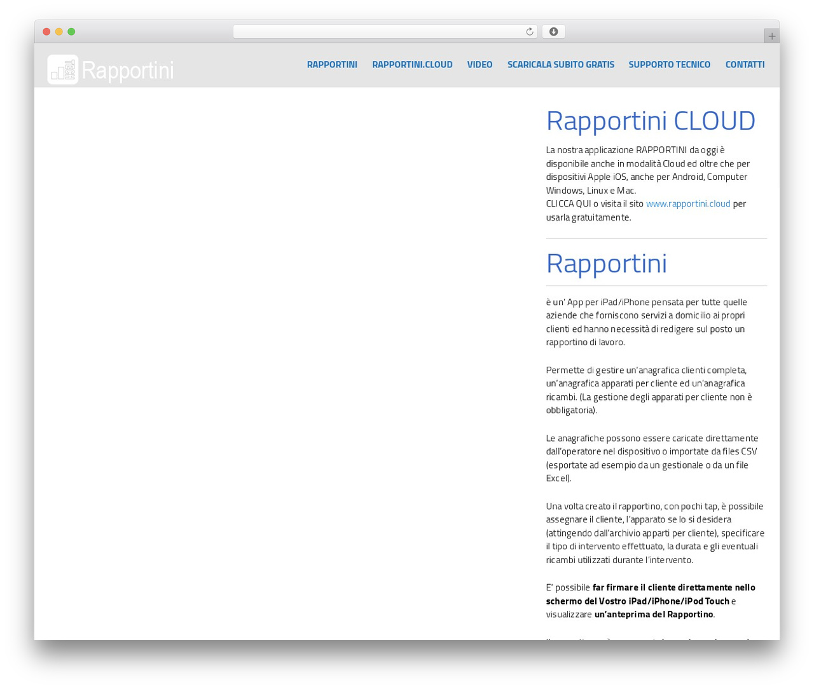Go to RAPPORTINI.CLOUD menu item
Viewport: 814px width, 689px height.
click(412, 64)
